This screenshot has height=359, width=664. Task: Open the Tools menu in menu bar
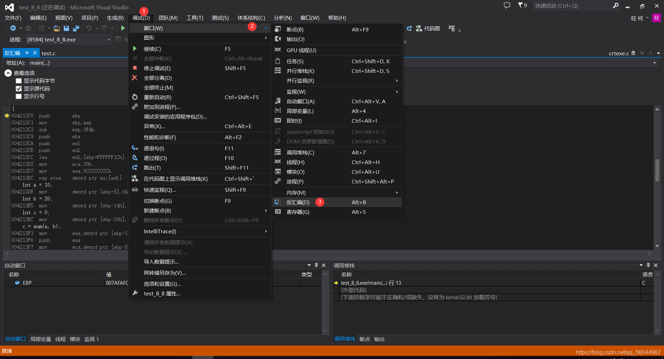[x=195, y=18]
